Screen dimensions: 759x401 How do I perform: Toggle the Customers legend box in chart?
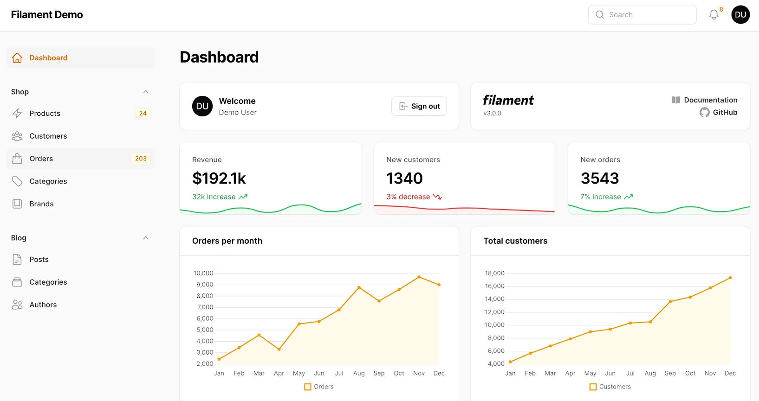pos(593,387)
